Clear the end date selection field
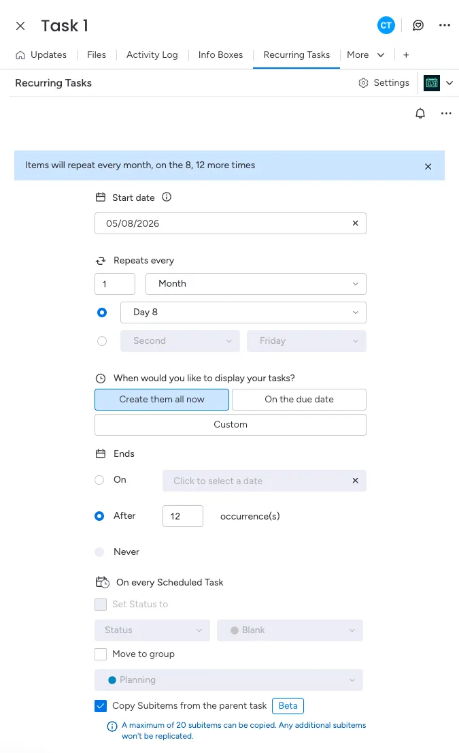 pos(356,481)
